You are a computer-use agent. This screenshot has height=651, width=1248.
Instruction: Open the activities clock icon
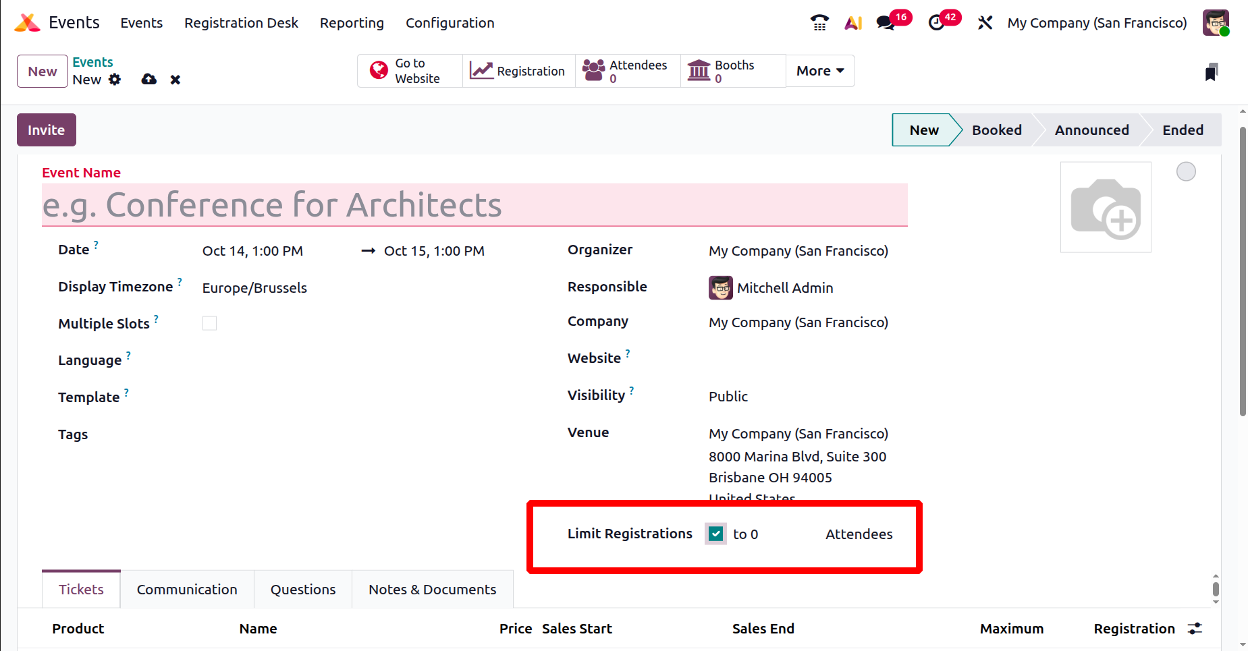pyautogui.click(x=936, y=23)
